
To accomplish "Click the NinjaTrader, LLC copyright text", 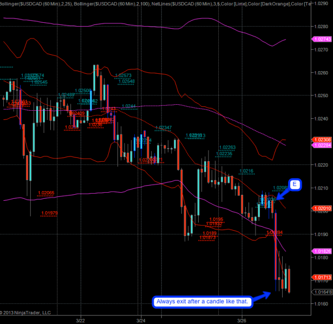I will tap(25, 312).
